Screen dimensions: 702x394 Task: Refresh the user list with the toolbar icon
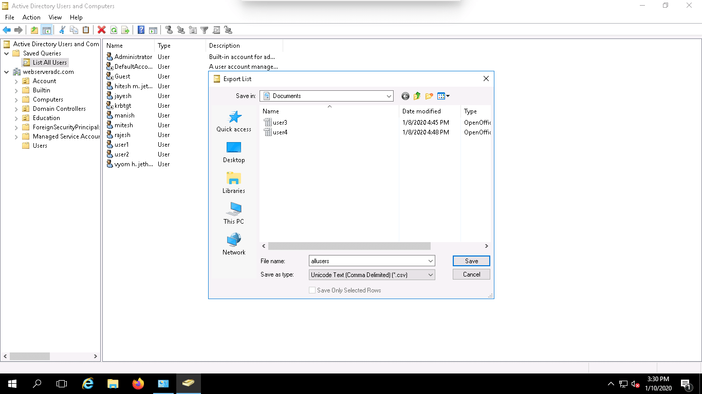click(x=114, y=30)
